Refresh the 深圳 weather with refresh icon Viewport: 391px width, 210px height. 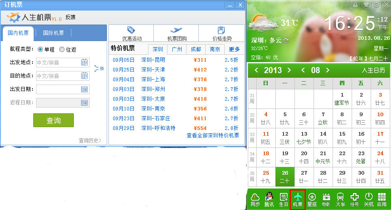(x=286, y=41)
